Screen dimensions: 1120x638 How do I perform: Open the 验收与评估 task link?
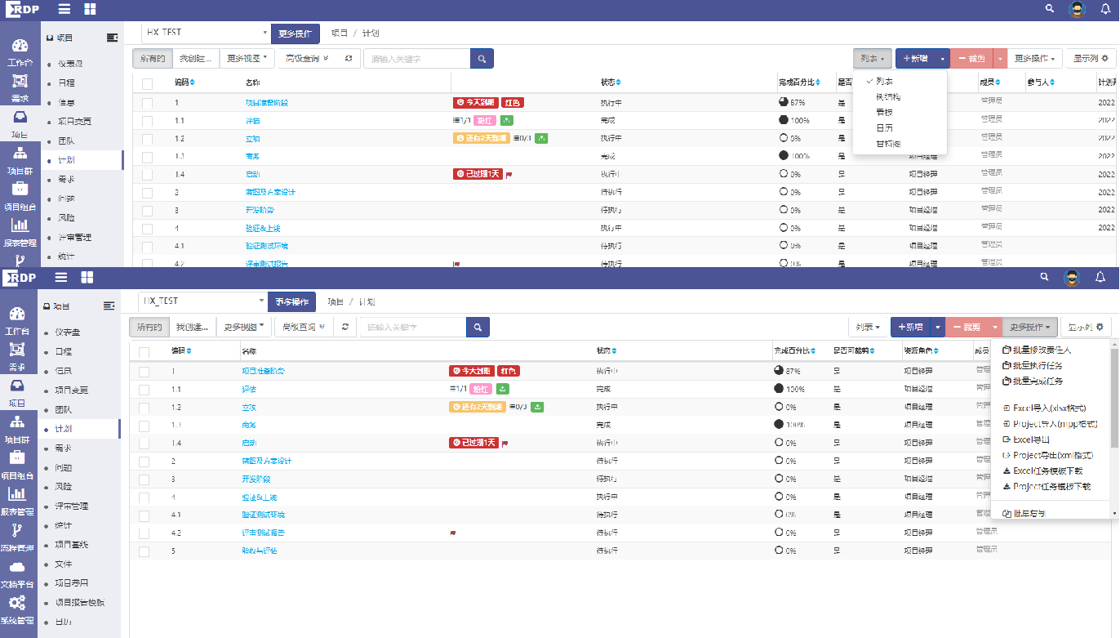click(260, 551)
